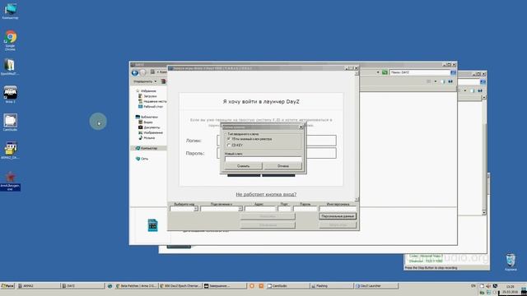The height and width of the screenshot is (296, 527).
Task: Open the CamStudio desktop shortcut
Action: [10, 122]
